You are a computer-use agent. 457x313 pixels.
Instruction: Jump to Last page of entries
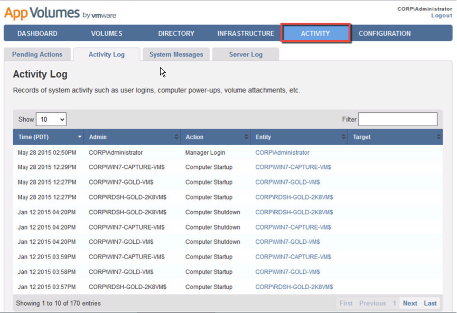point(430,303)
